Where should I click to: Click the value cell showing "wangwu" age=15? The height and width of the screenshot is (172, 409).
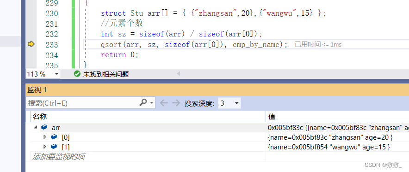[328, 147]
